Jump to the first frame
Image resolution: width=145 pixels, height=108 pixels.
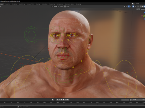click(57, 100)
